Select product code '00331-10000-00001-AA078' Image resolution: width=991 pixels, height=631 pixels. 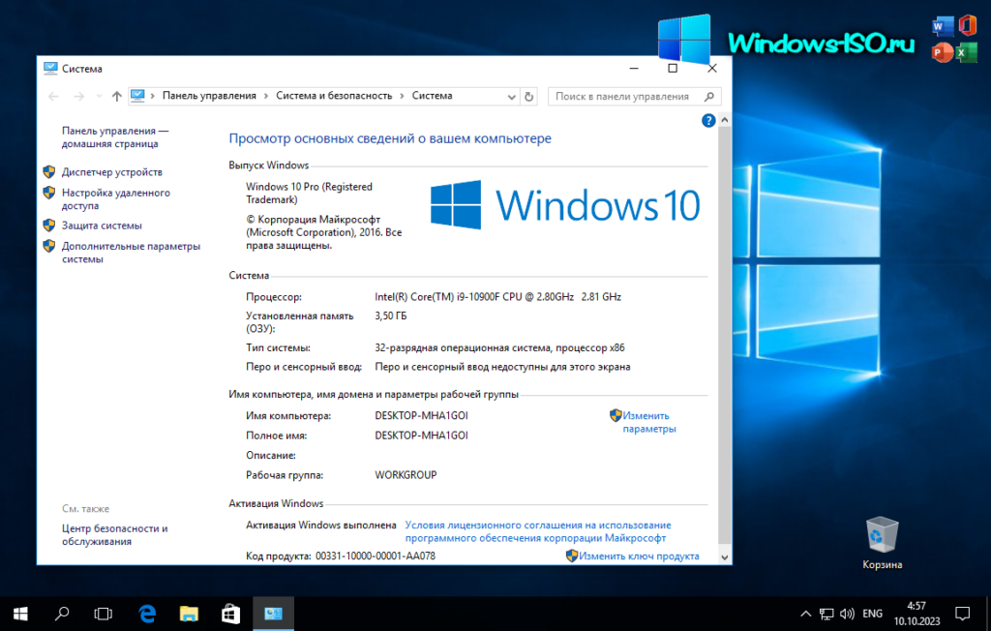coord(375,556)
